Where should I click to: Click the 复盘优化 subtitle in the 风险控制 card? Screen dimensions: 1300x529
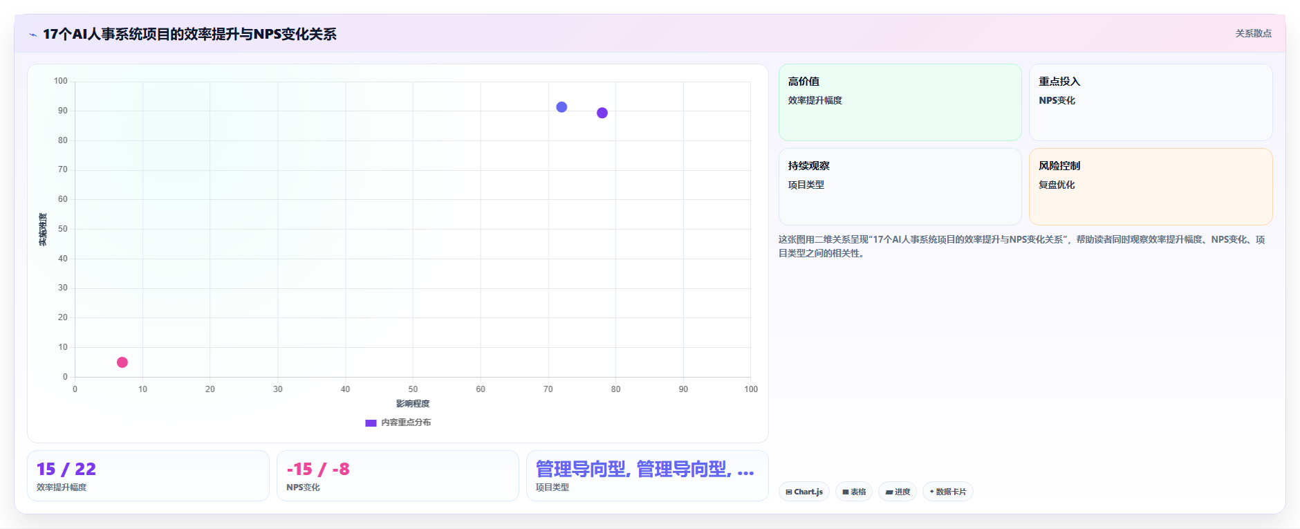1057,185
